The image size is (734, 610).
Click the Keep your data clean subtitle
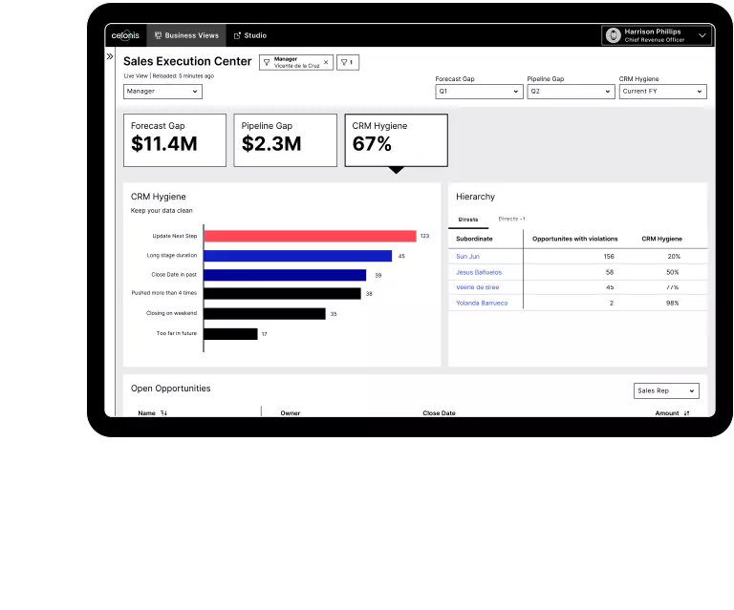coord(162,210)
